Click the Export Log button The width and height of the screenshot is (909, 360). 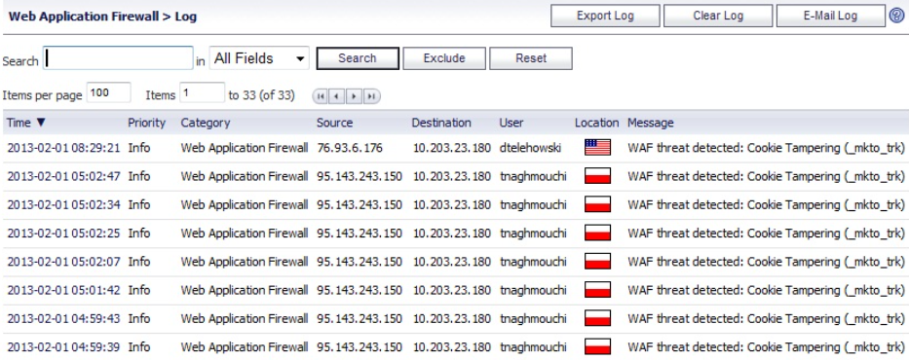click(605, 16)
